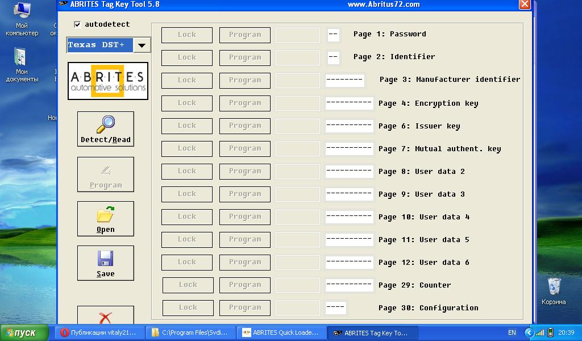Switch to Публикации vitaly21 Opera taskbar item

pyautogui.click(x=99, y=332)
